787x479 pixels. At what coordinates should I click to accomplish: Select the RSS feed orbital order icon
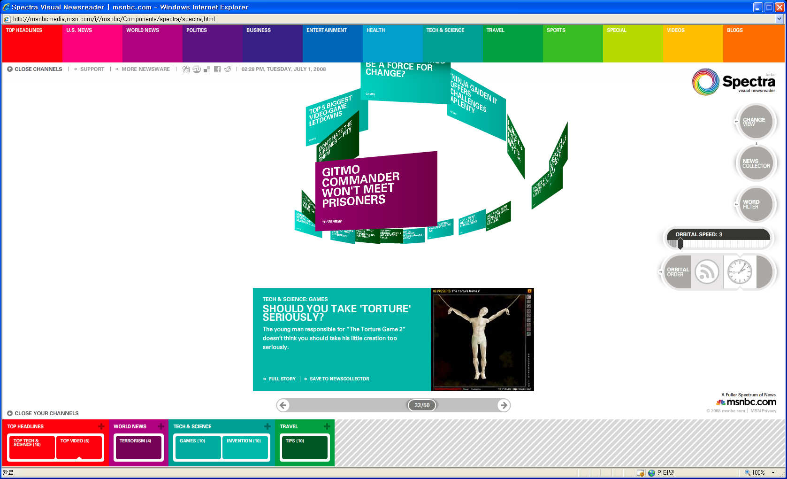[x=707, y=272]
